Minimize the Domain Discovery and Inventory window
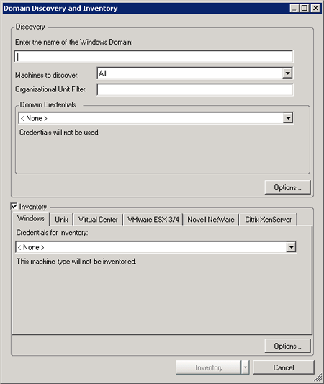 [x=294, y=9]
